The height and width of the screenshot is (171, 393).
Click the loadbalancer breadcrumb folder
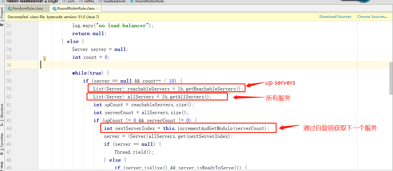pos(112,1)
